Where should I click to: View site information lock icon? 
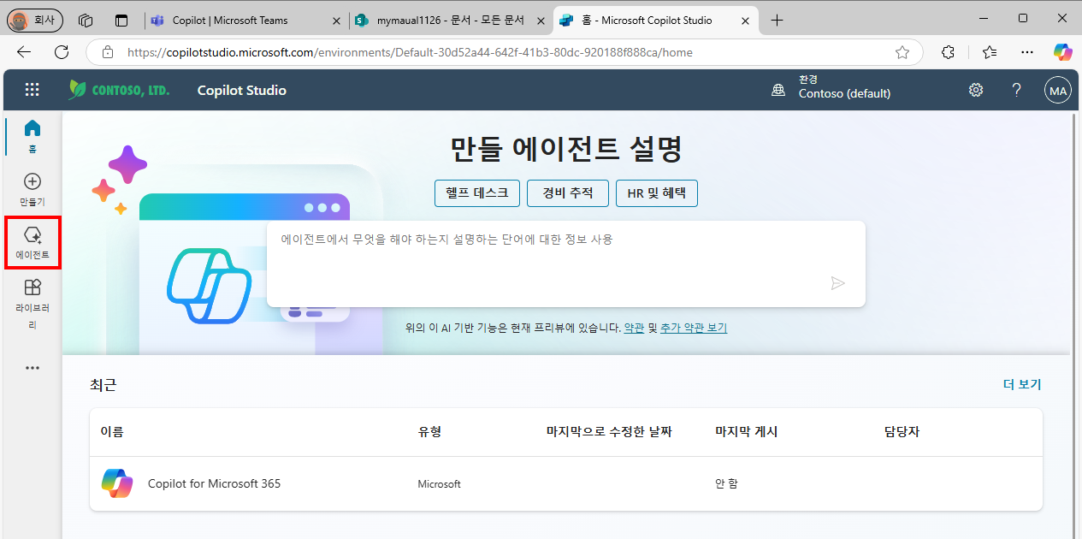(108, 52)
